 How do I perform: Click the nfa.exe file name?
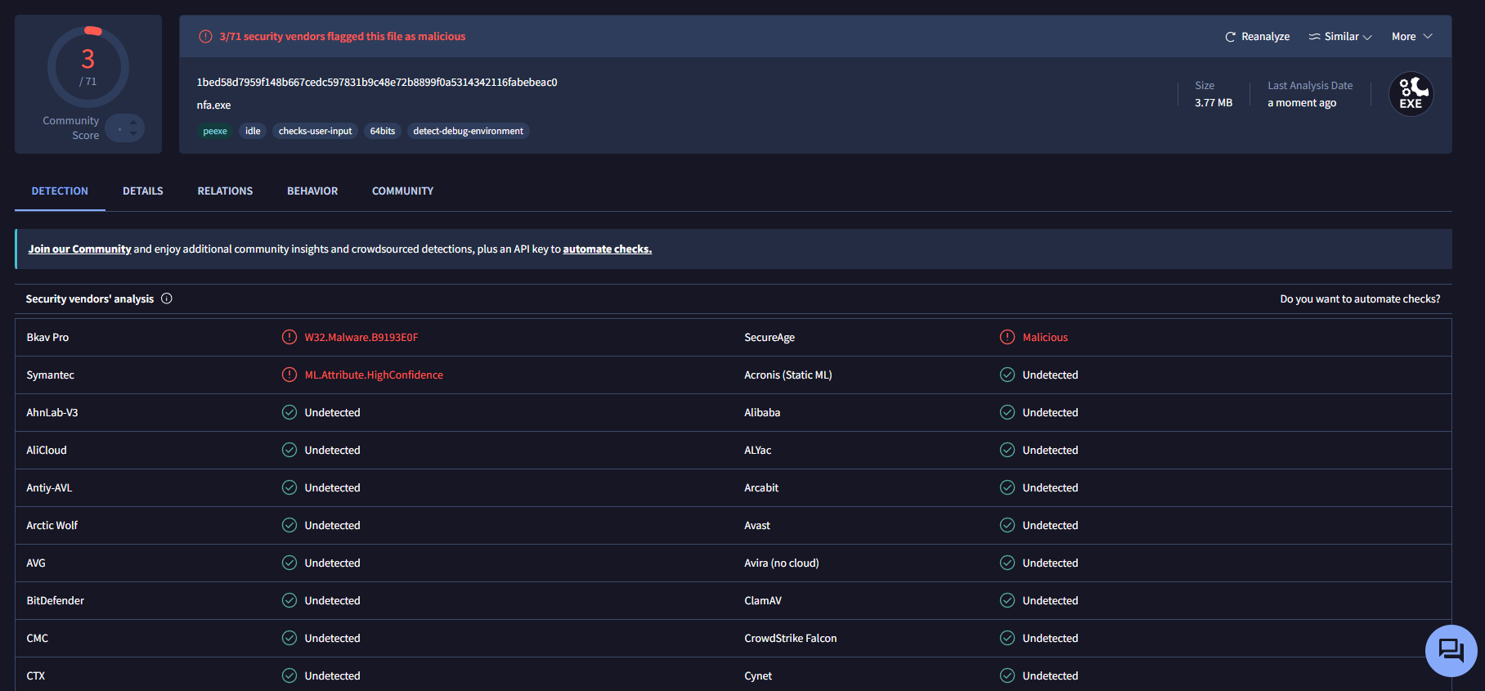pos(213,105)
